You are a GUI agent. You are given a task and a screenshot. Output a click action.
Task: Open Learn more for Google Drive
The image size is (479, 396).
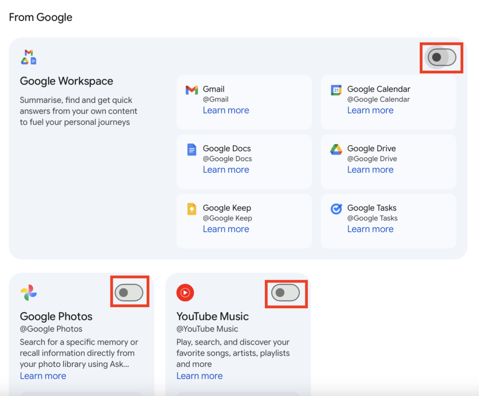point(370,170)
